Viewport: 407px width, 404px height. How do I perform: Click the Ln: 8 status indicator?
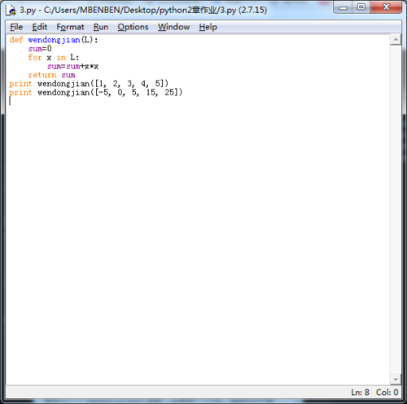pyautogui.click(x=361, y=393)
